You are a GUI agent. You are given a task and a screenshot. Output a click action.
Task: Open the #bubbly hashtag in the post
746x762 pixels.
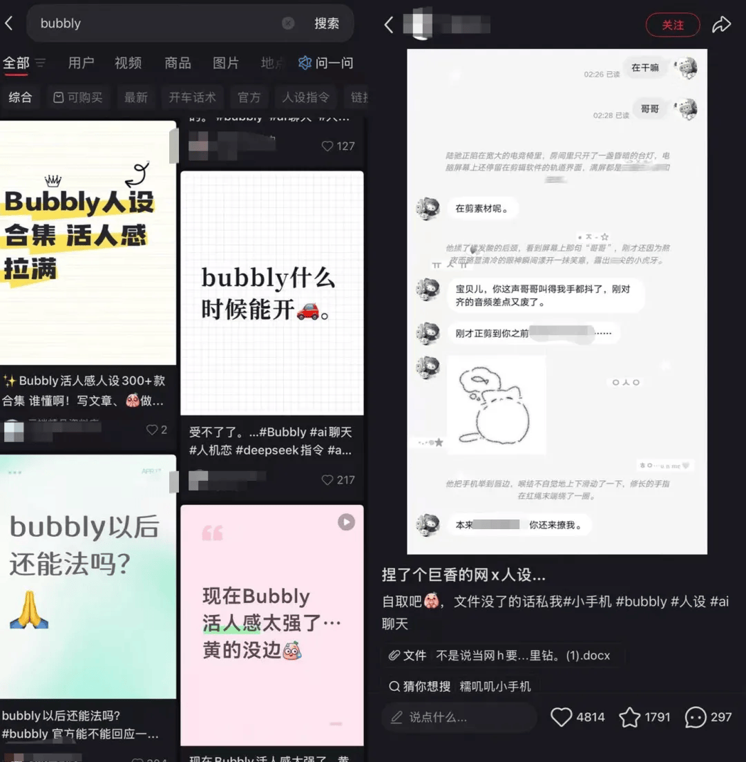click(641, 602)
